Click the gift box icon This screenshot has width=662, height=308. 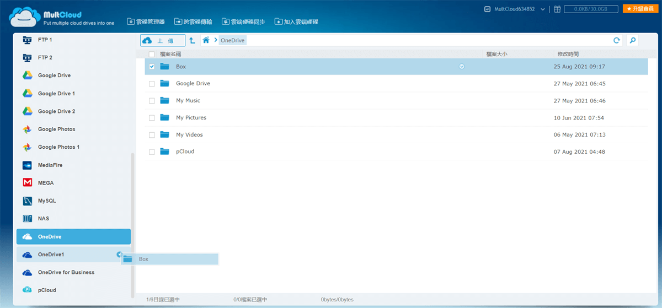[558, 9]
